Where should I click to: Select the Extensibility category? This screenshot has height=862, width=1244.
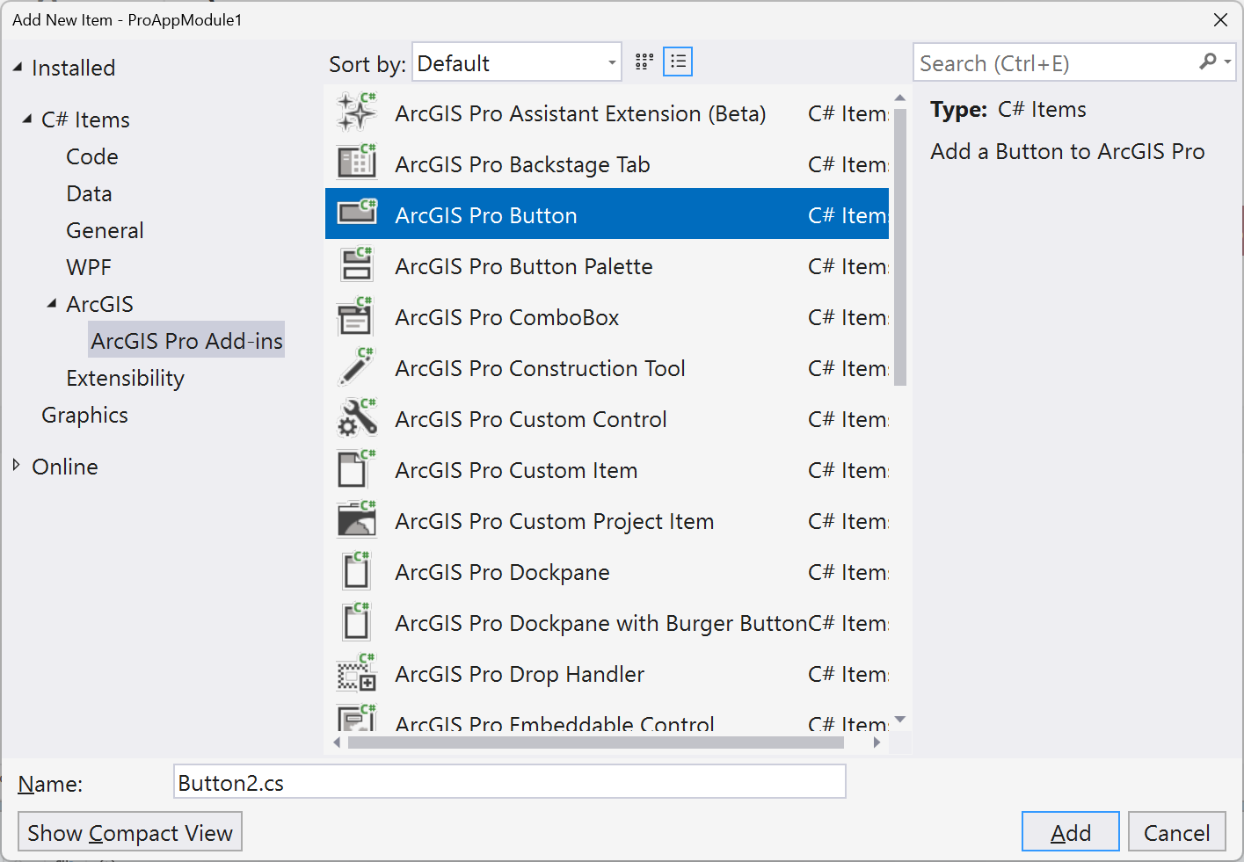[126, 378]
